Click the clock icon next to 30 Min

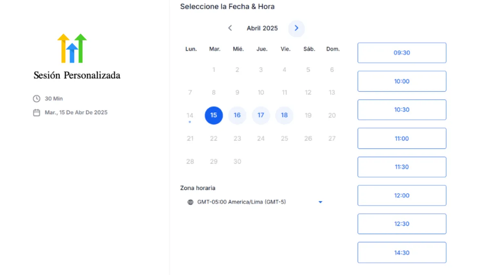pyautogui.click(x=37, y=99)
